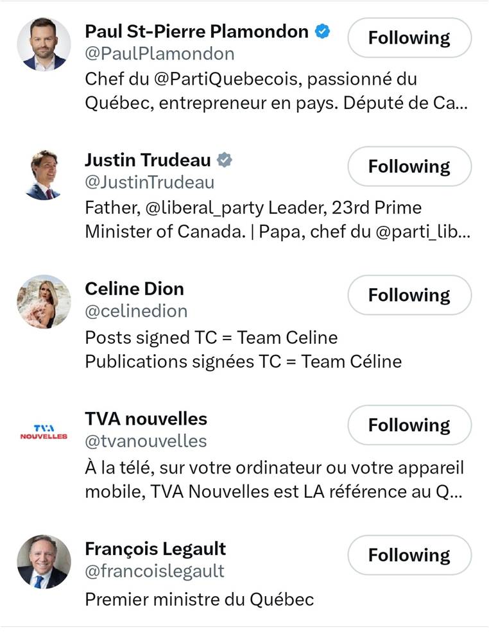The height and width of the screenshot is (632, 489).
Task: Click Following button beside François Legault
Action: tap(409, 555)
